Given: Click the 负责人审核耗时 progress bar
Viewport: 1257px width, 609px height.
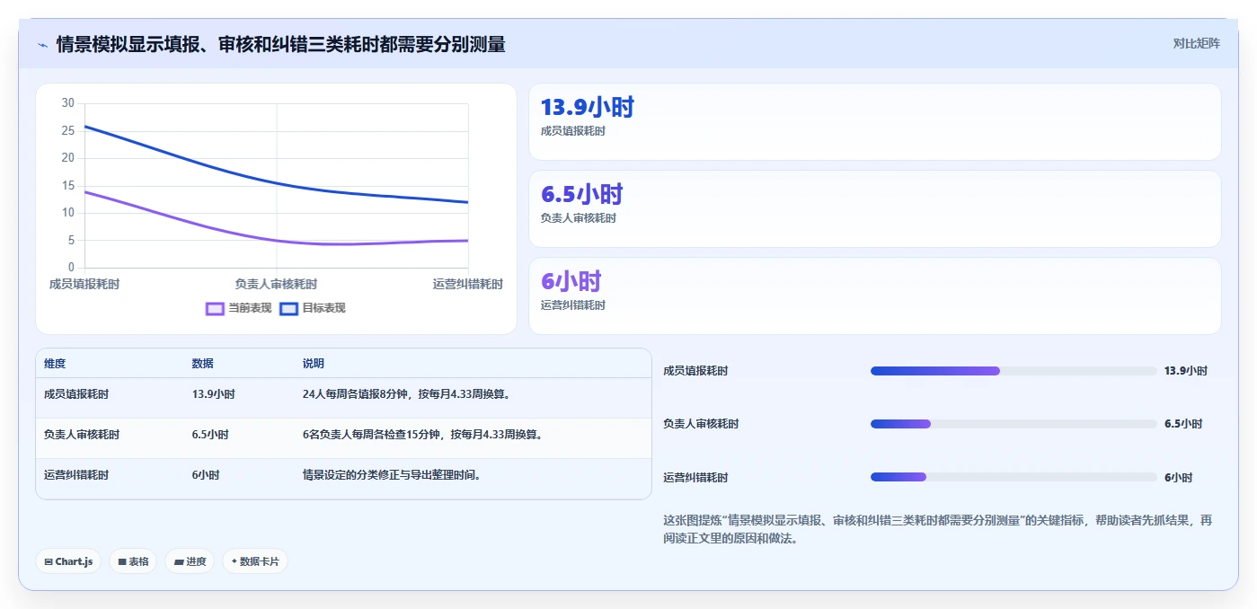Looking at the screenshot, I should (x=1014, y=424).
